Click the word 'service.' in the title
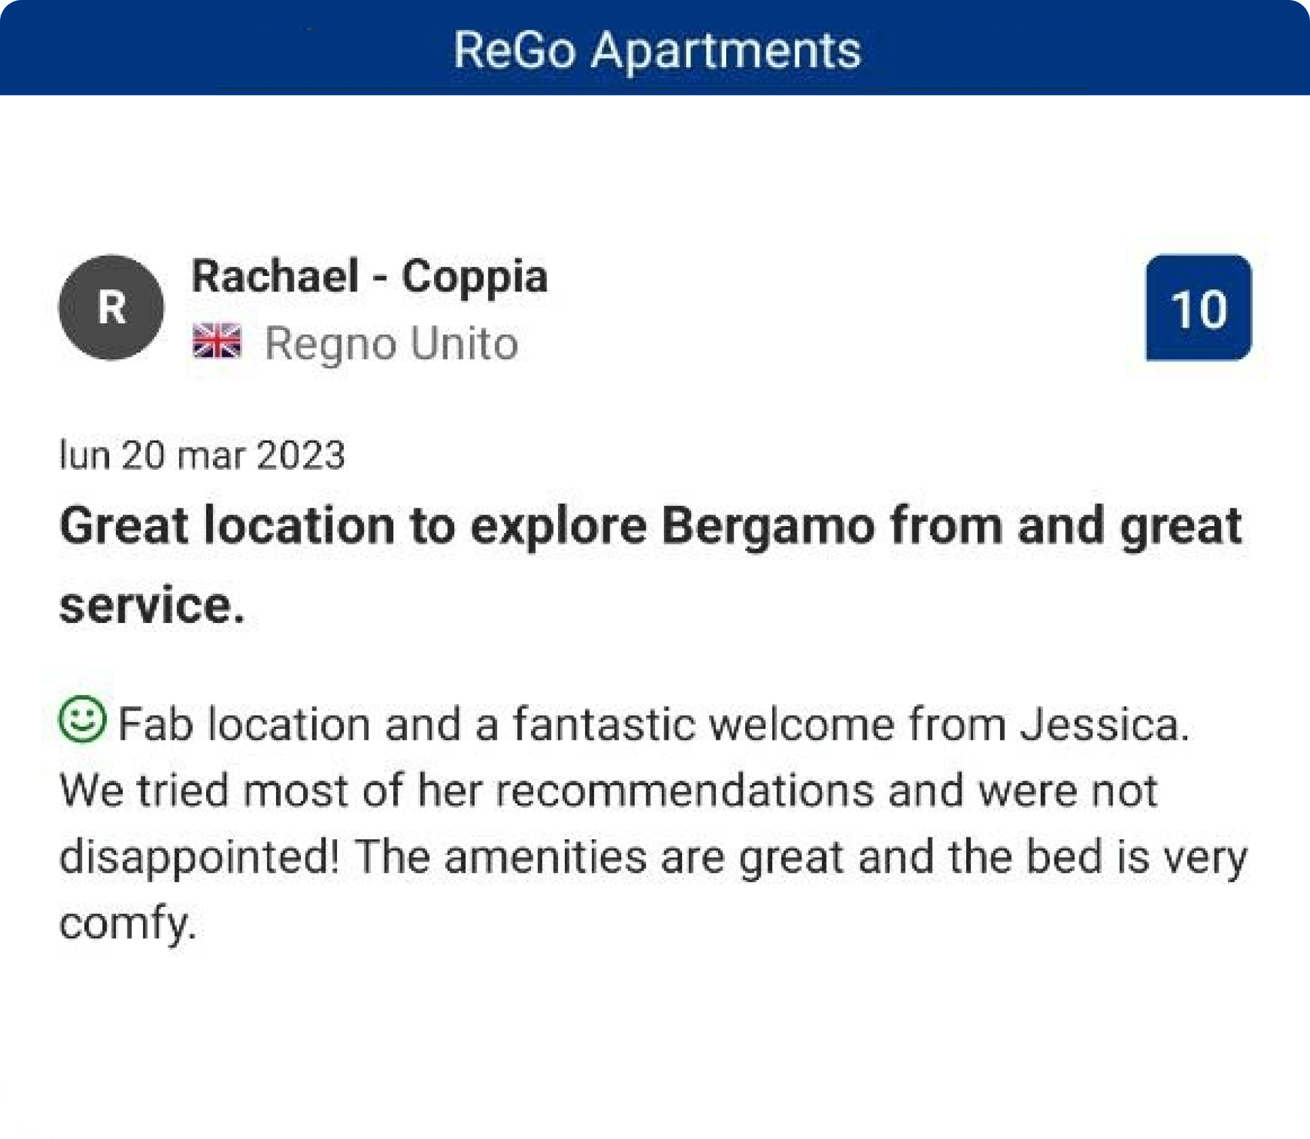Screen dimensions: 1310x1139 point(152,605)
